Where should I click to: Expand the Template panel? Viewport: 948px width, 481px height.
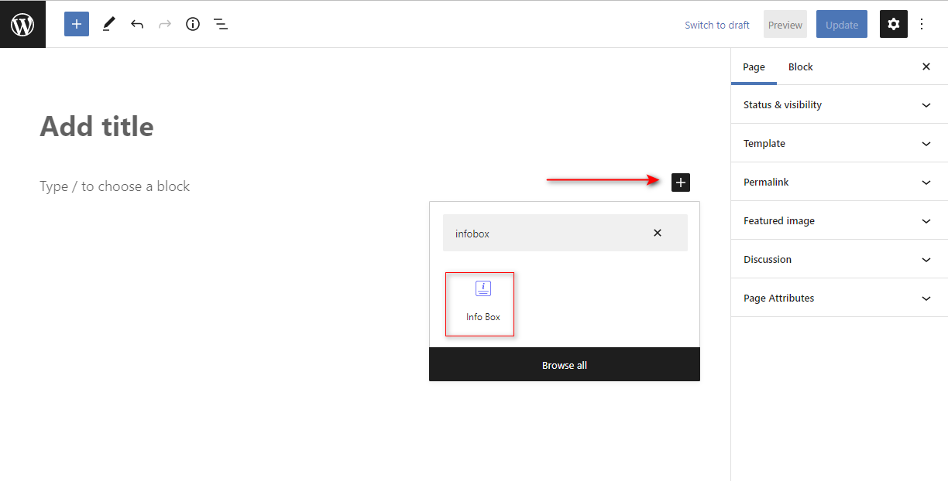[x=840, y=143]
